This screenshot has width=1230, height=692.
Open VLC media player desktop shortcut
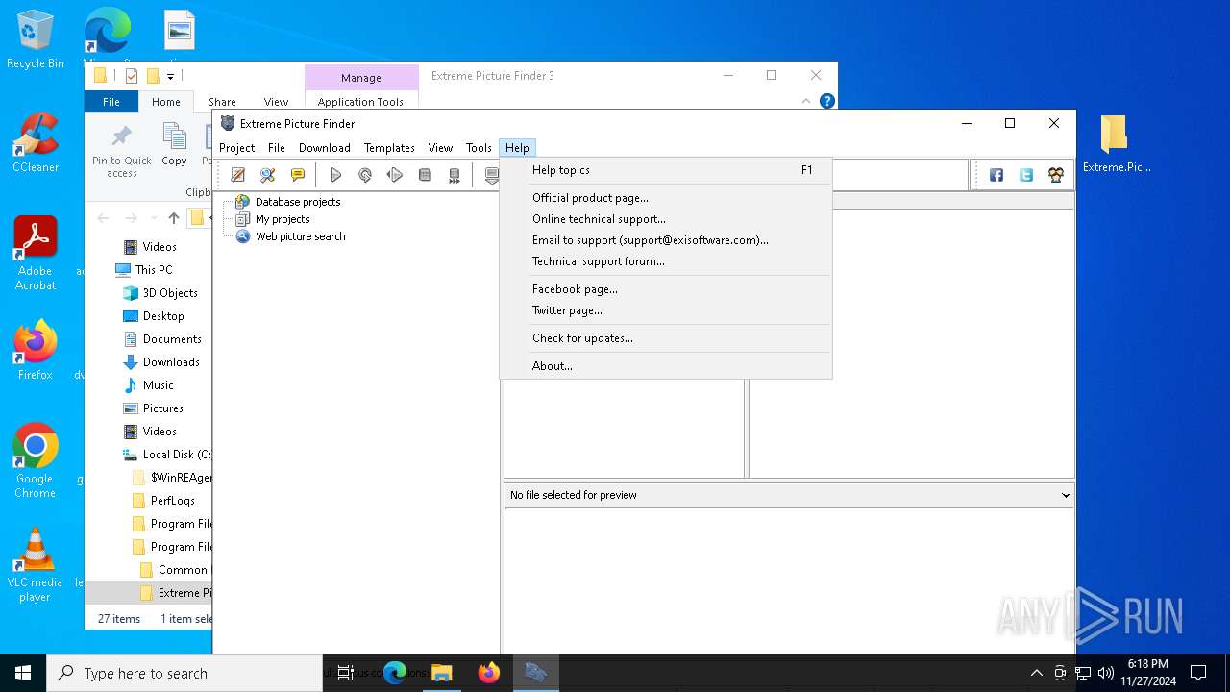tap(36, 565)
